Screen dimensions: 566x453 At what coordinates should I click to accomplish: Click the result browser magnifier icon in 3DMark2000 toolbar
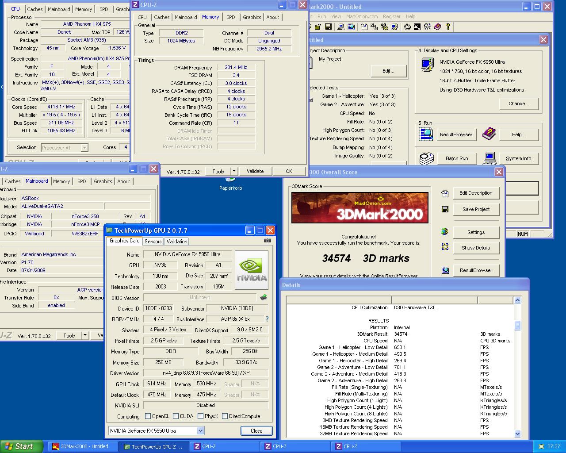pyautogui.click(x=351, y=27)
